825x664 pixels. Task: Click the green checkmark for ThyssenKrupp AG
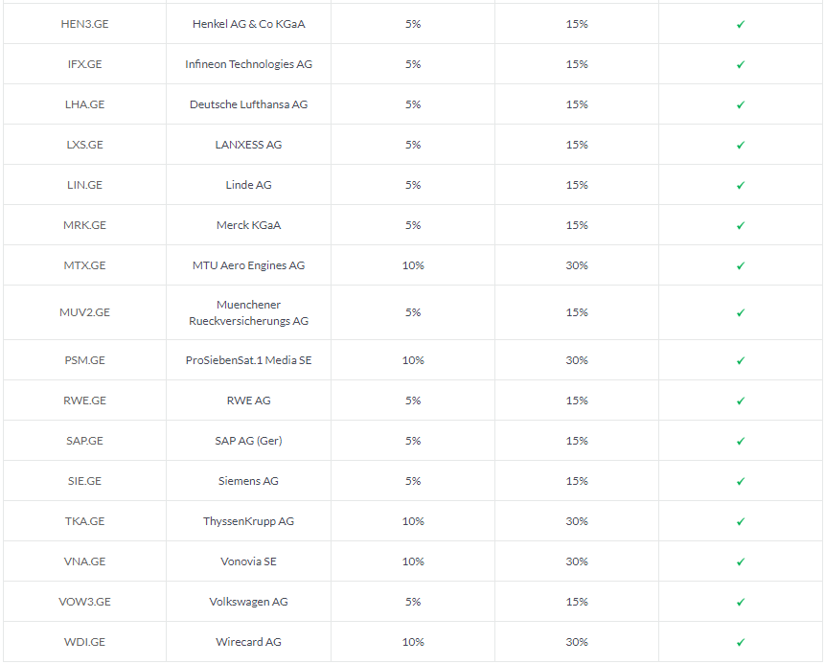(741, 522)
